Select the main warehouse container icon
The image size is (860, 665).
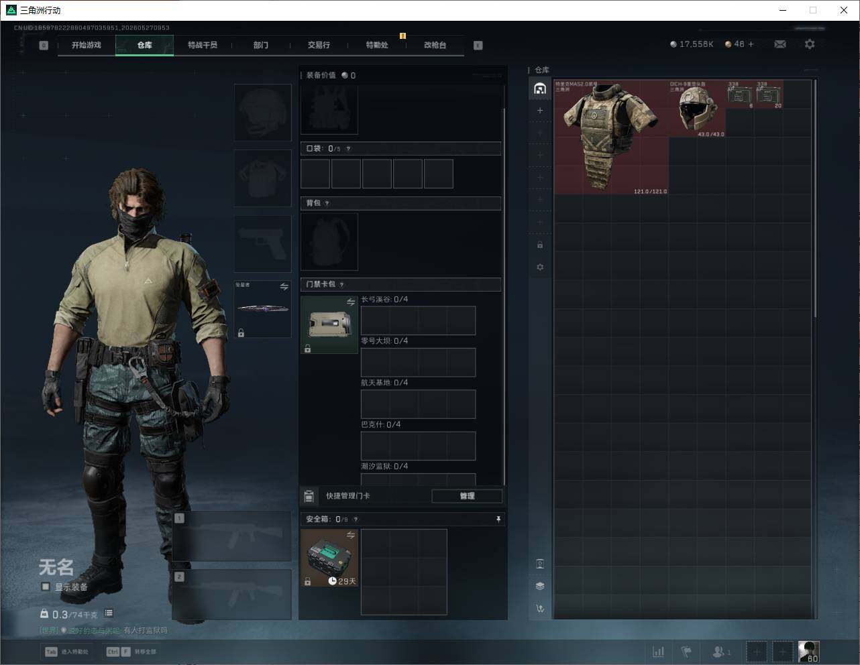pyautogui.click(x=540, y=88)
